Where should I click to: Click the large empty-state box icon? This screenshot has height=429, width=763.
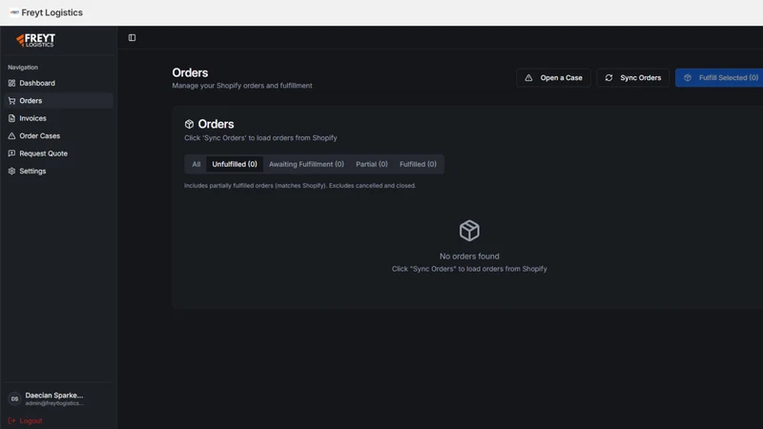pos(469,231)
